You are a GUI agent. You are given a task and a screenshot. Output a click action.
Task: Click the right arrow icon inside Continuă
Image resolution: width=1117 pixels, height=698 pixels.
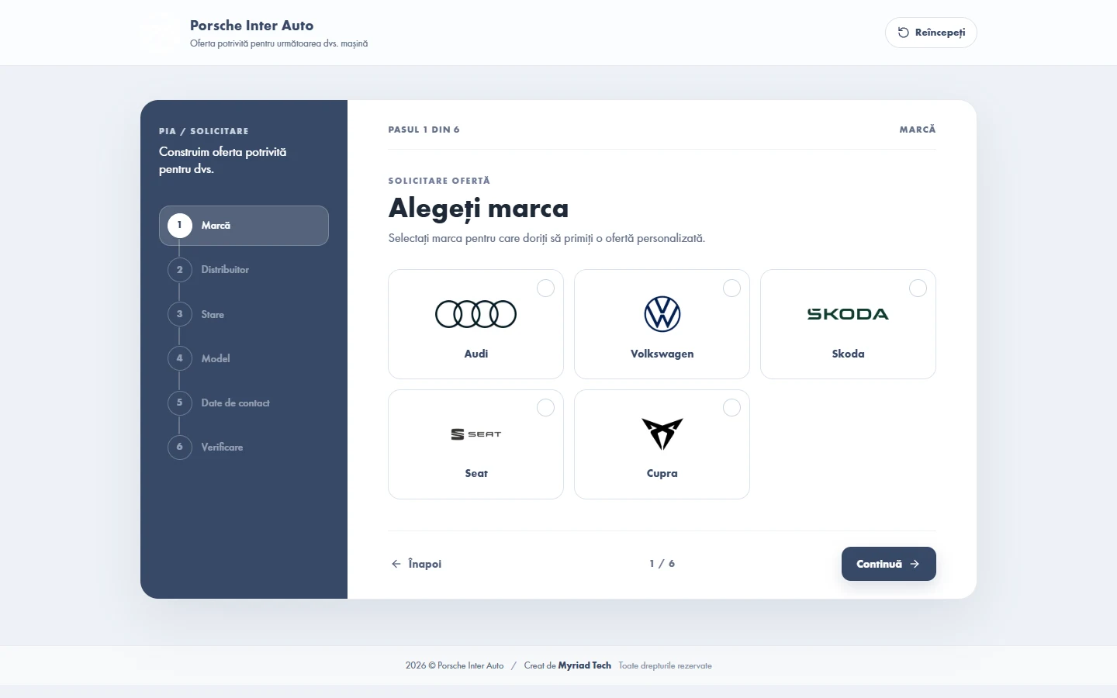pos(915,564)
